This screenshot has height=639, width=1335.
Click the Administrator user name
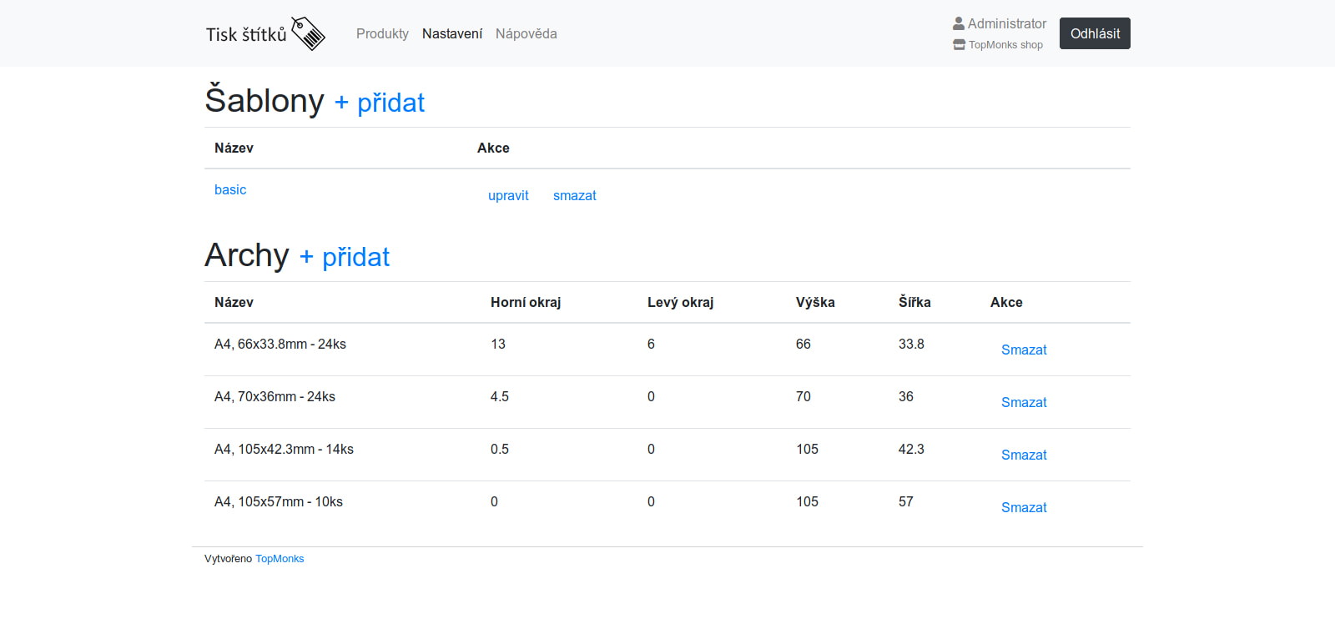tap(1006, 23)
